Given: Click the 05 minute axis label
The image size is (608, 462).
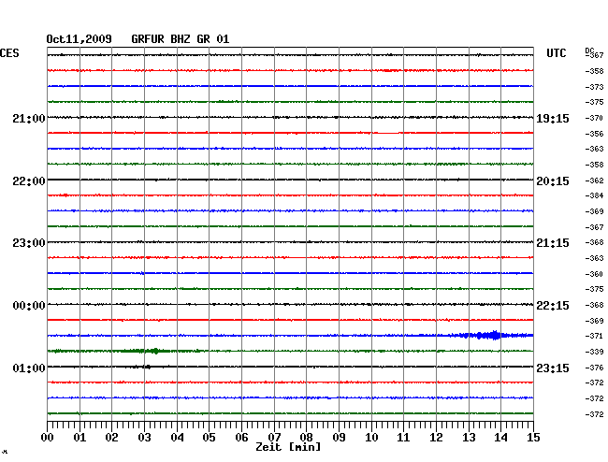Looking at the screenshot, I should (x=209, y=438).
